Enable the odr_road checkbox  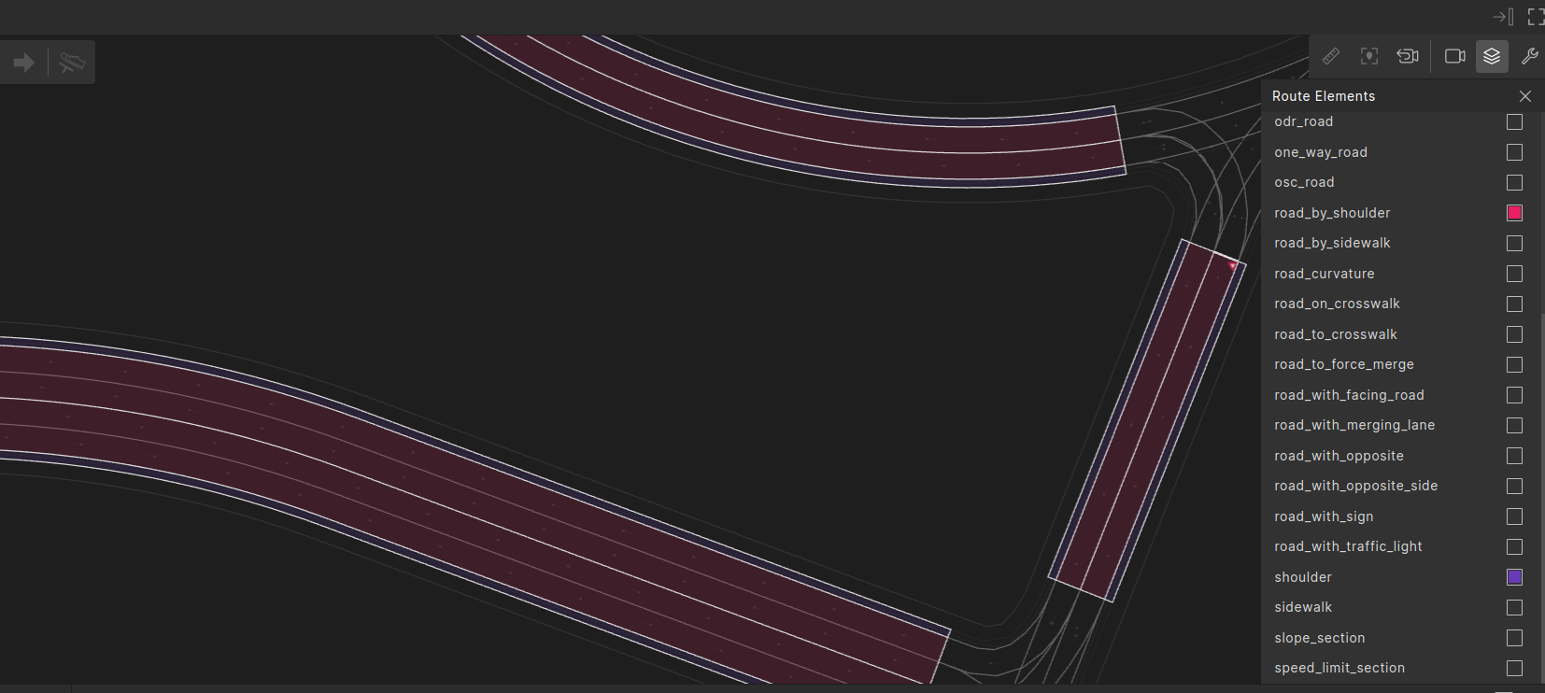1514,122
